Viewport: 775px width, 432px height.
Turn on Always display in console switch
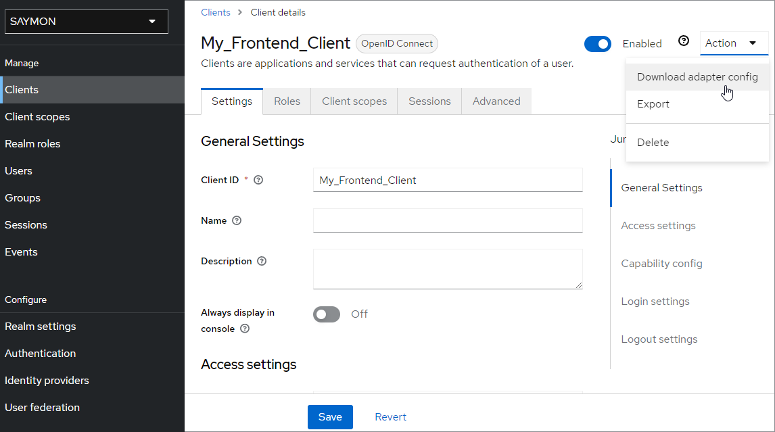327,314
